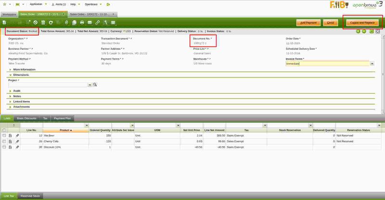This screenshot has width=385, height=200.
Task: Click the Cancel and Replace button
Action: click(x=359, y=23)
